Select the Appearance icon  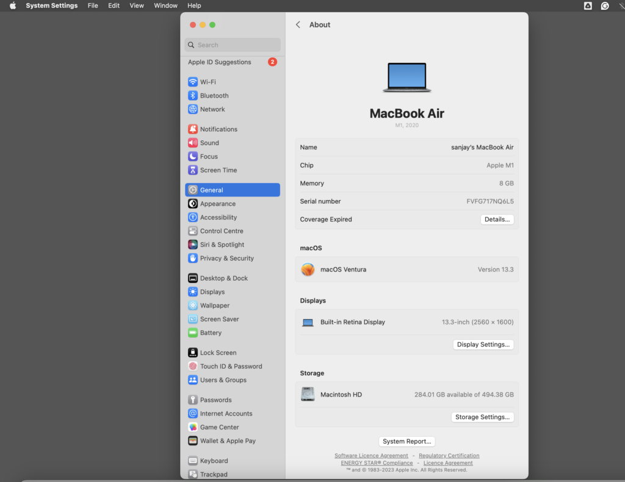pyautogui.click(x=193, y=204)
